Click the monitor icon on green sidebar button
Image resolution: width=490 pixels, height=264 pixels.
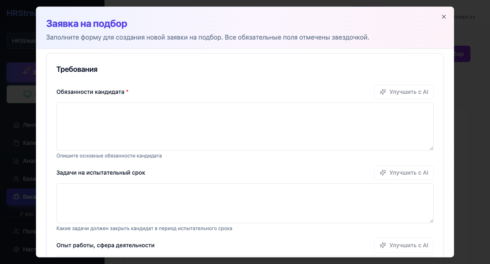[x=27, y=94]
